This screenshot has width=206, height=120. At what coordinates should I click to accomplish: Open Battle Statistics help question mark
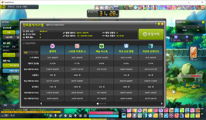[156, 24]
